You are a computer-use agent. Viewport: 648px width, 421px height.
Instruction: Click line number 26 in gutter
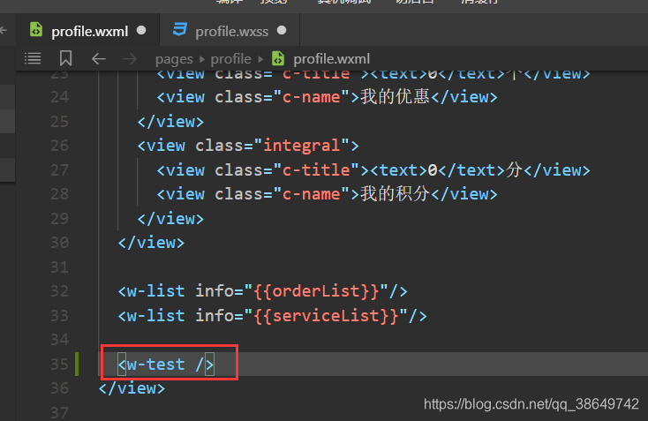pos(59,146)
